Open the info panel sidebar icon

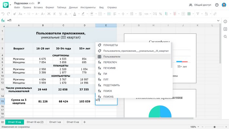coord(225,22)
